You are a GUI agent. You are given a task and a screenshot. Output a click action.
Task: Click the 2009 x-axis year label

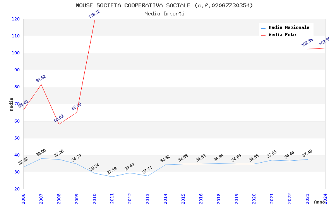point(77,199)
